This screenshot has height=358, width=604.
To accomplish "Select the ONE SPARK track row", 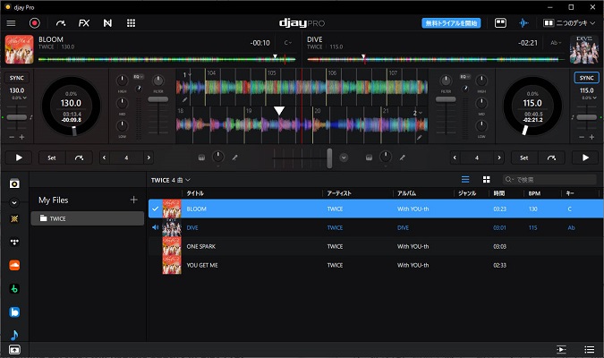I will pos(376,246).
